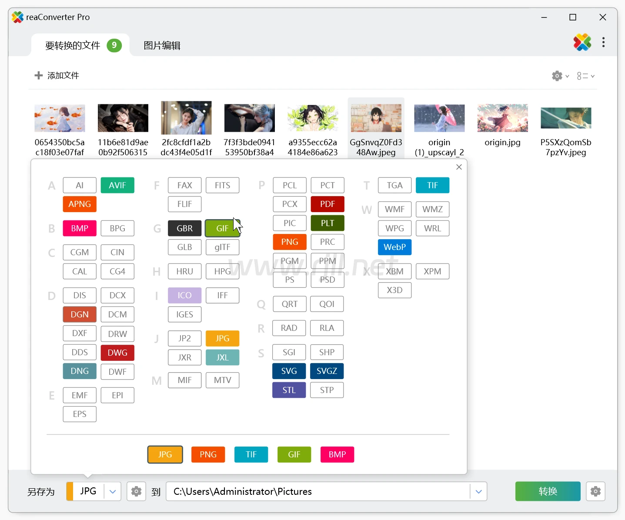
Task: Pick the orange JPG quick-format swatch
Action: [x=165, y=454]
